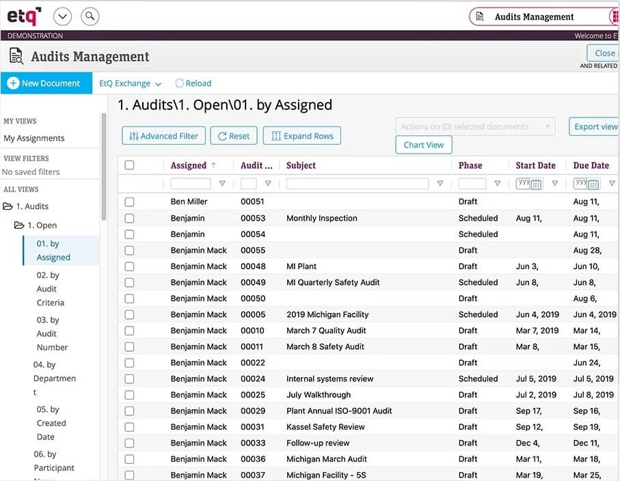The height and width of the screenshot is (481, 620).
Task: Reset the view filters
Action: 234,136
